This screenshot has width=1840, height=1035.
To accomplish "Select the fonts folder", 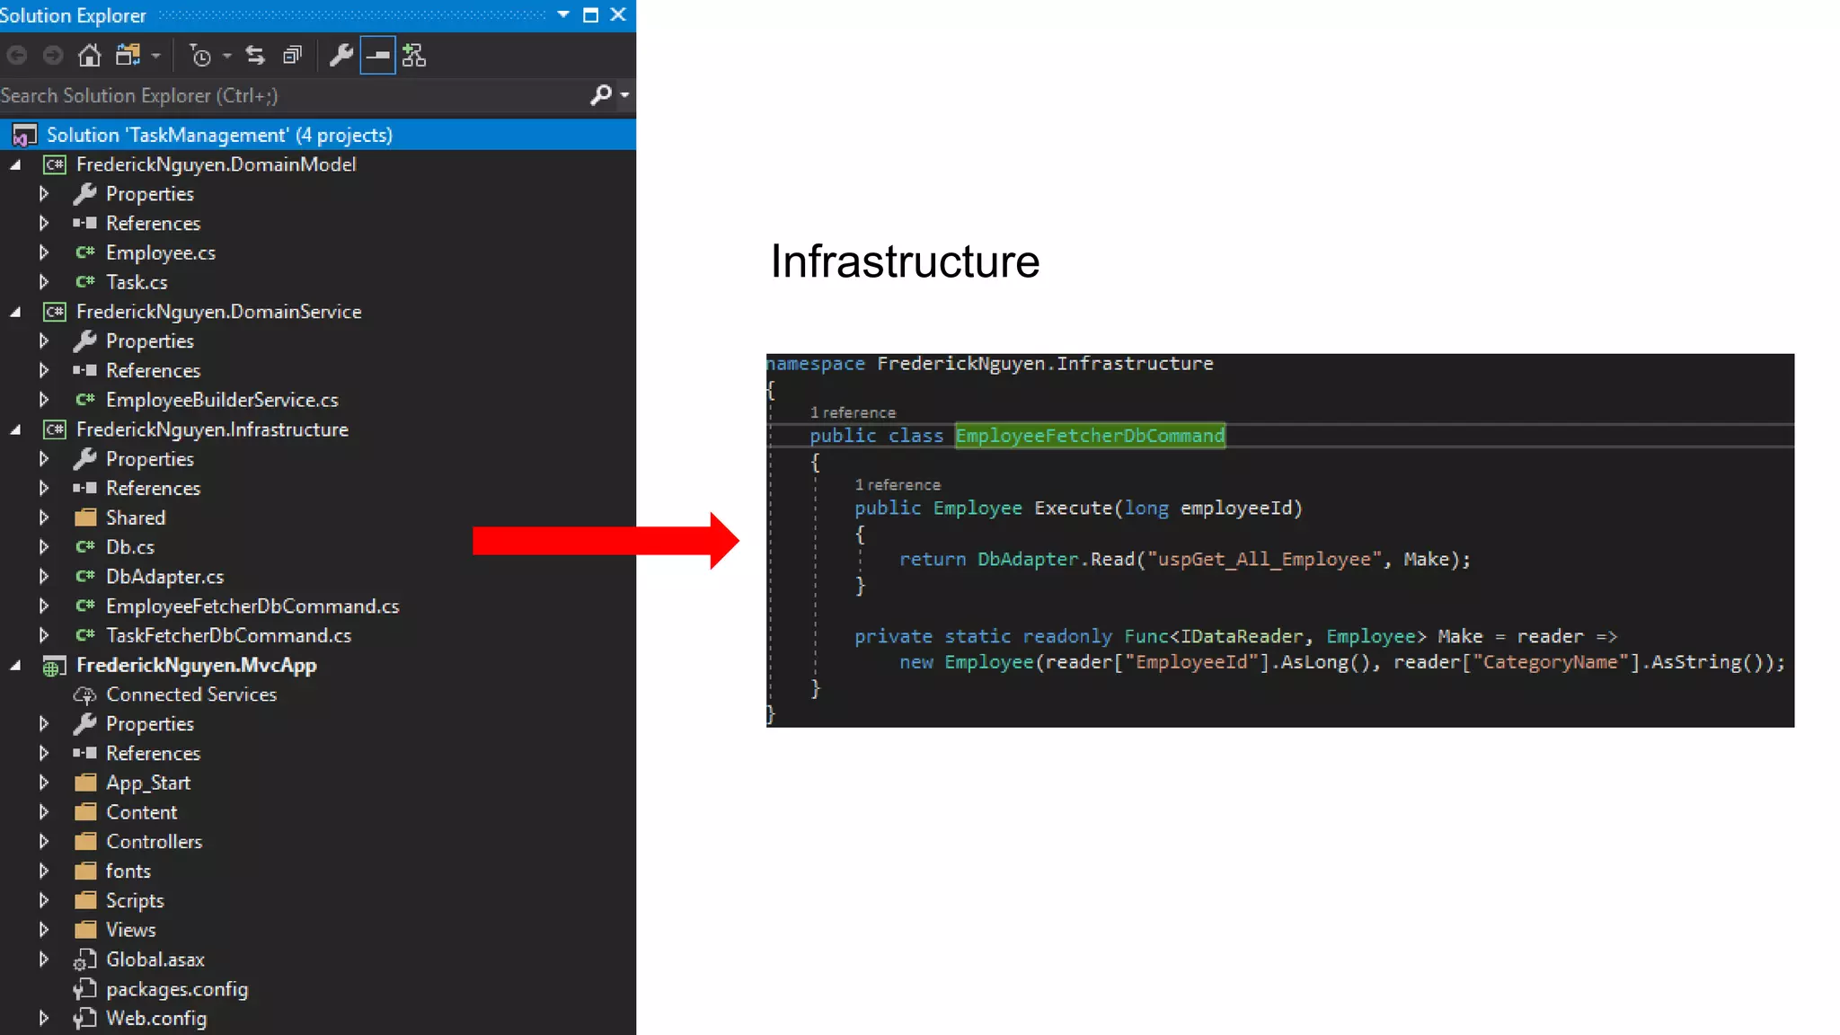I will point(128,871).
